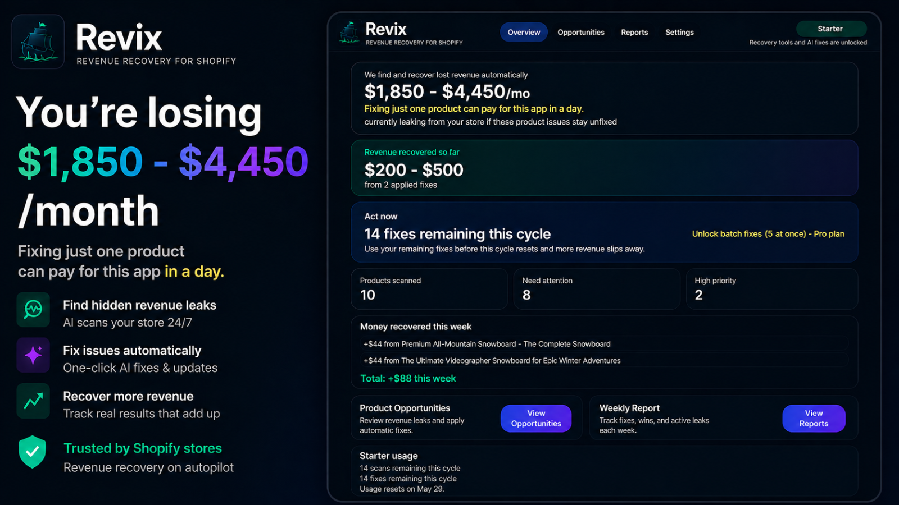Click the purple sparkle icon beside Fix issues automatically

(33, 355)
